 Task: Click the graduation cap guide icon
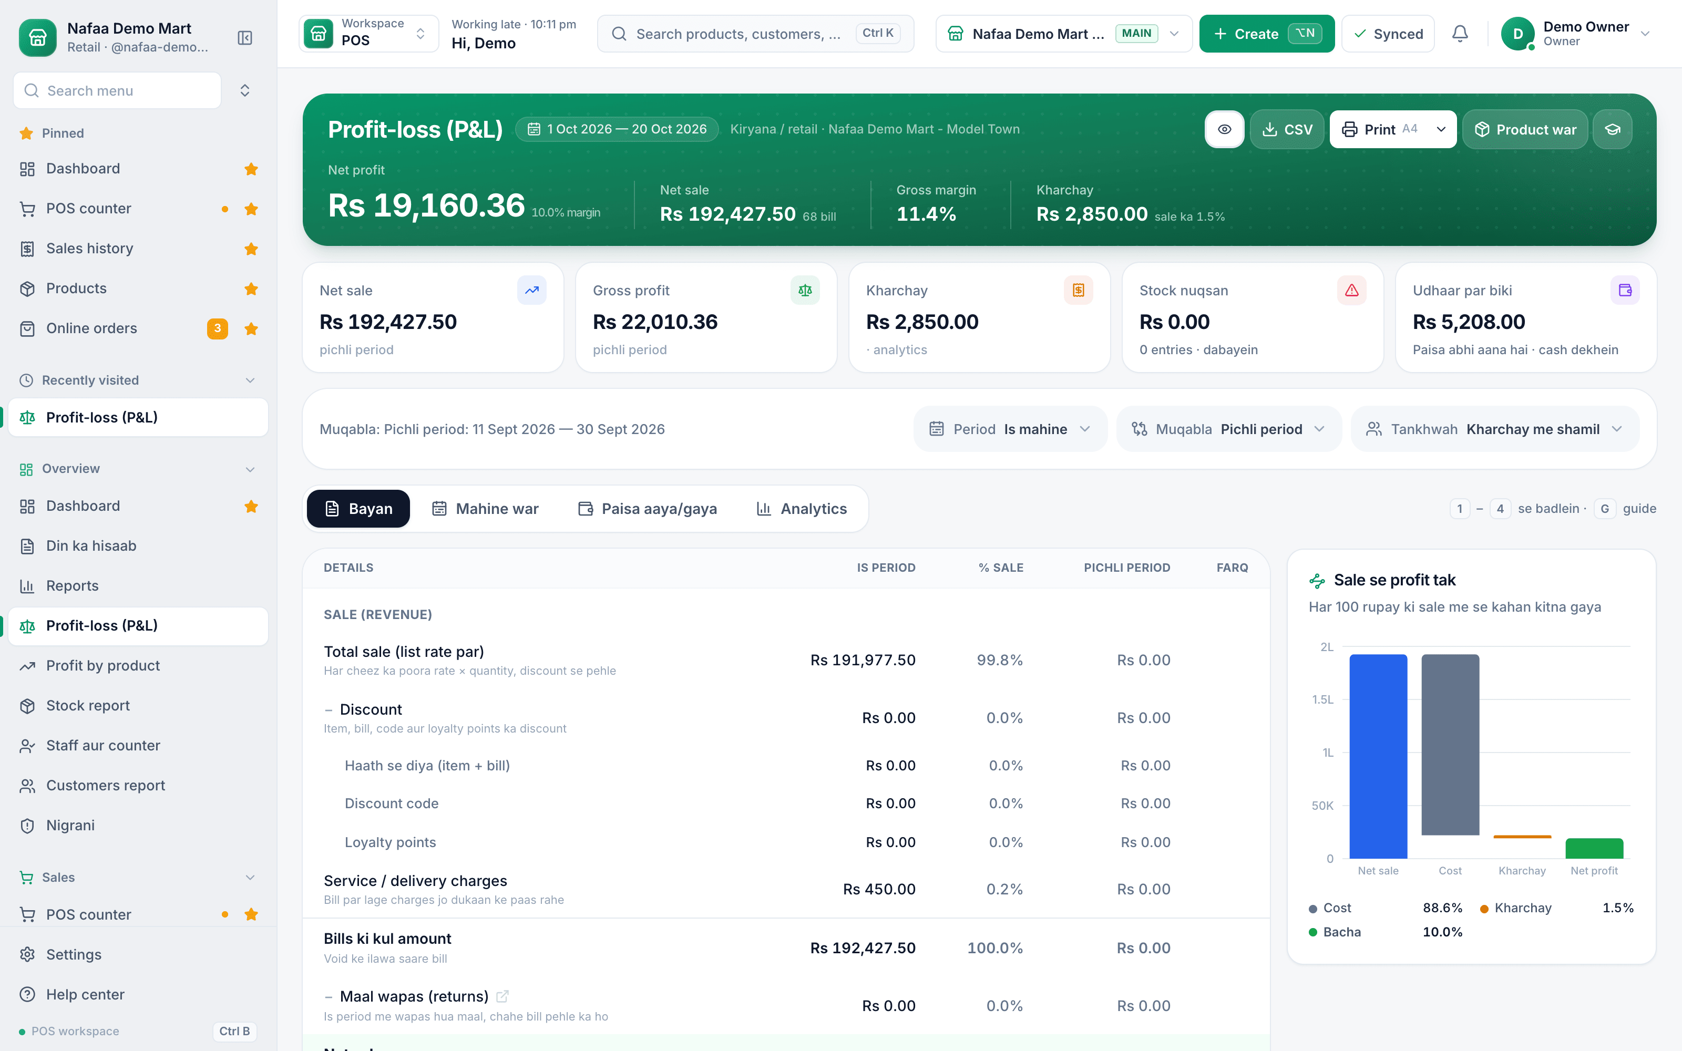coord(1613,129)
